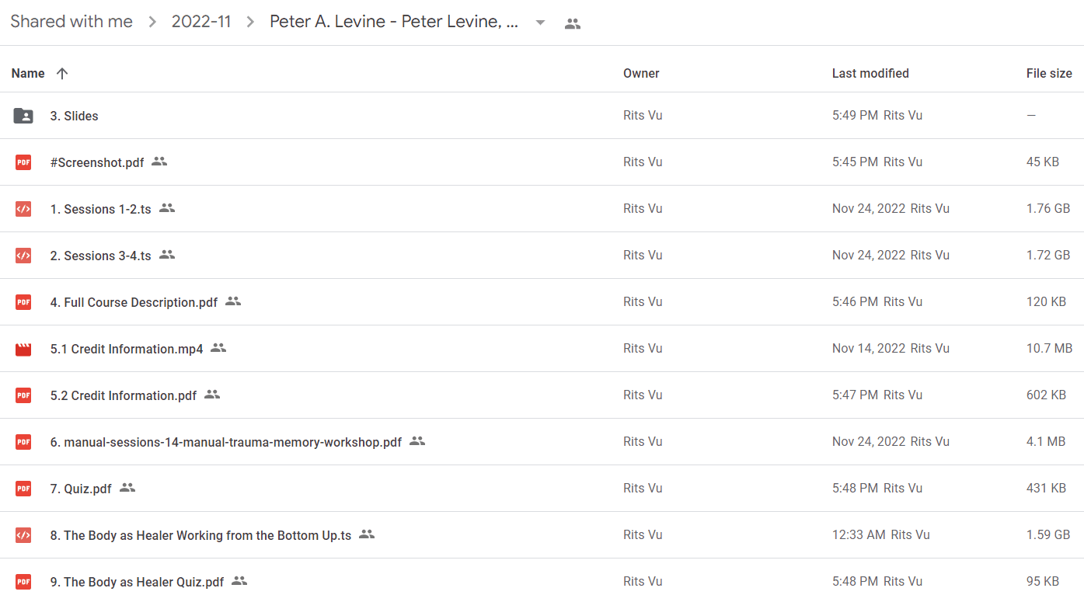
Task: Click the File size column header
Action: tap(1049, 73)
